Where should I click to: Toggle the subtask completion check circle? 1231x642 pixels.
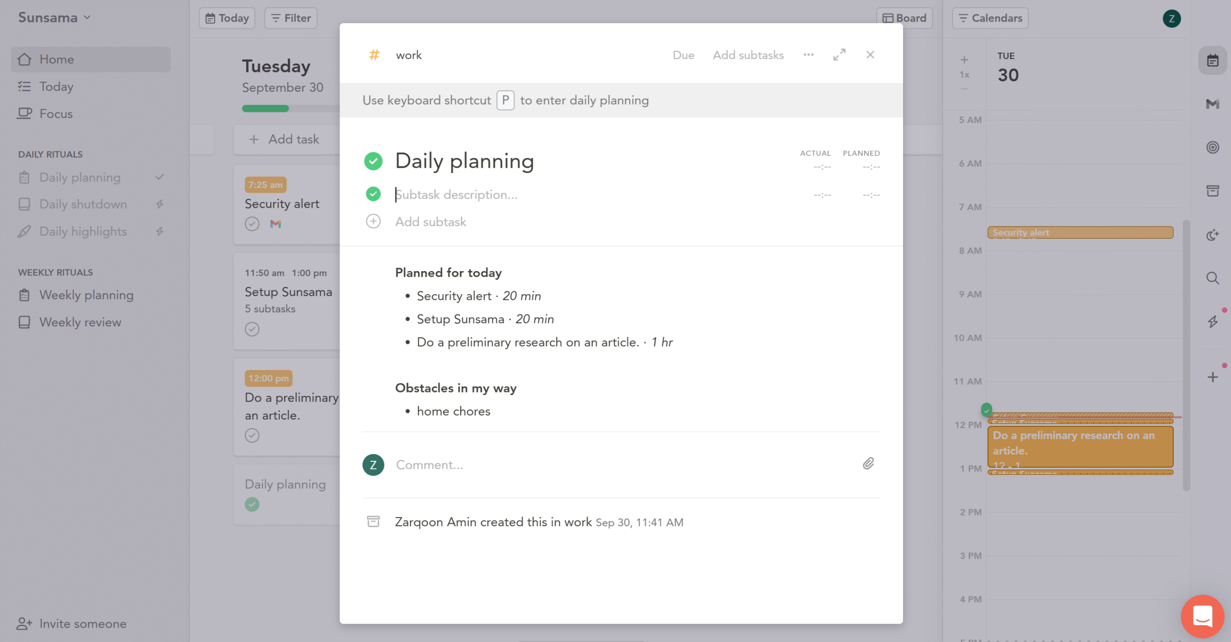pyautogui.click(x=373, y=194)
